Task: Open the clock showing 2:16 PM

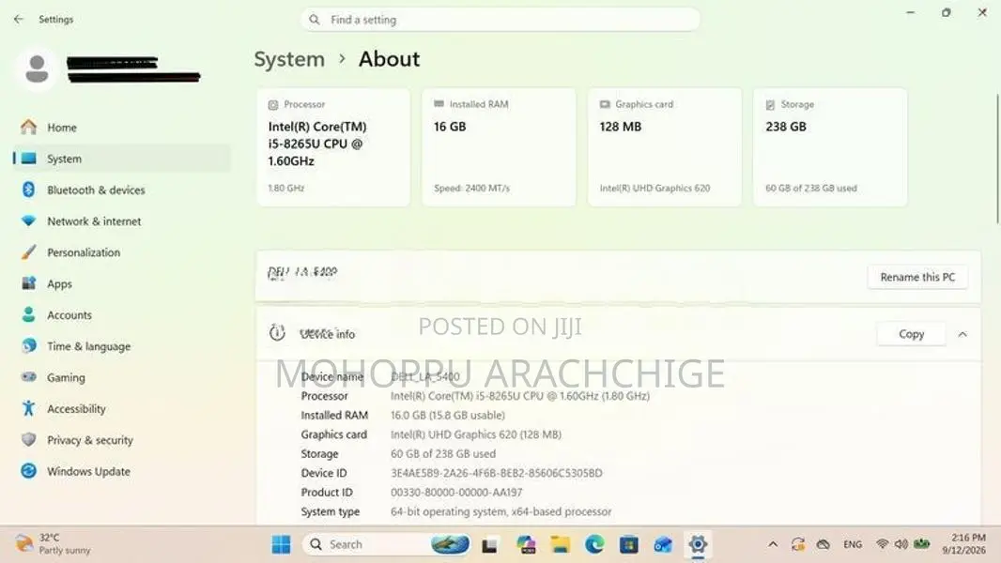Action: coord(965,544)
